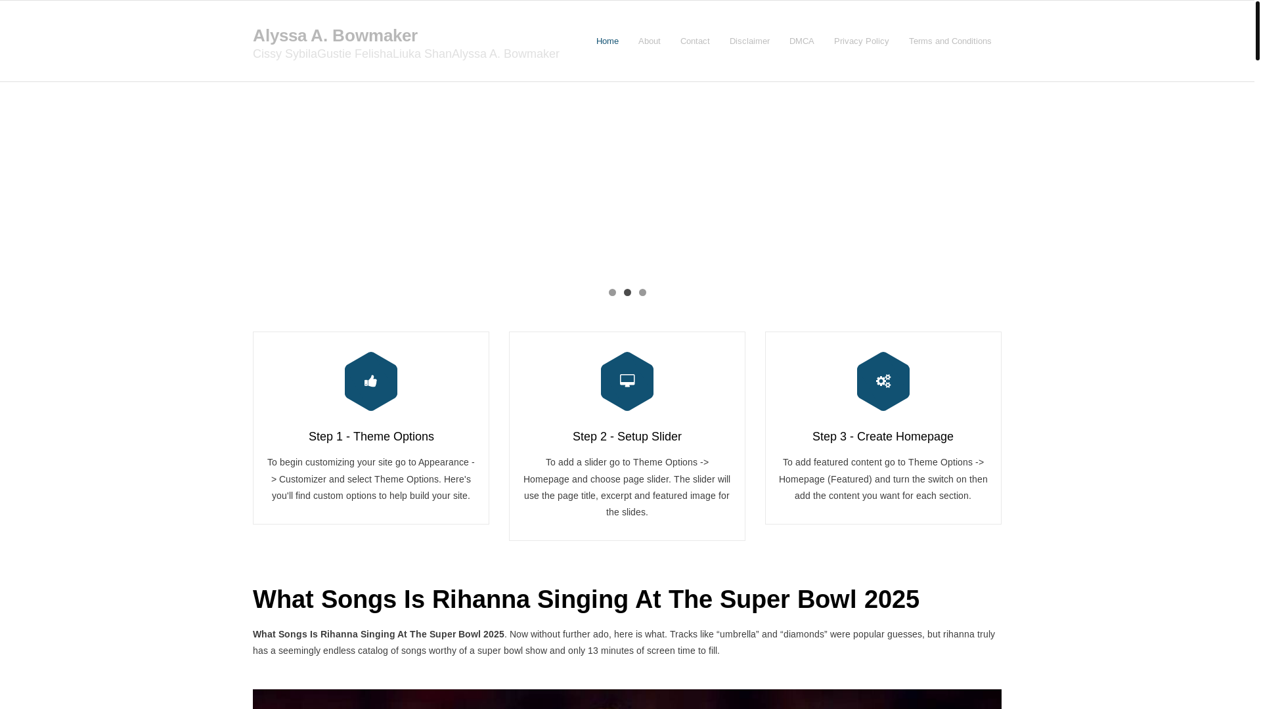Click the article image thumbnail

click(x=627, y=699)
